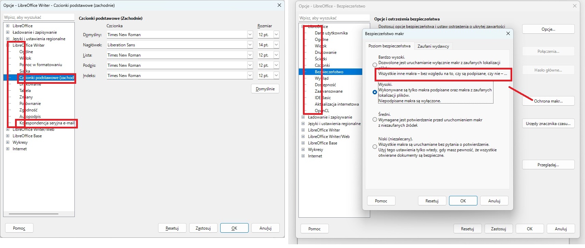The image size is (585, 248).
Task: Expand Języki i ustawienia regionalne in Writer options window
Action: 8,39
